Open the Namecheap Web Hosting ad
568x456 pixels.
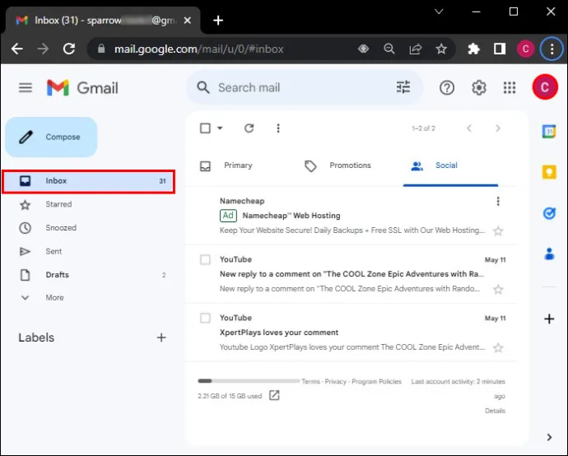351,216
